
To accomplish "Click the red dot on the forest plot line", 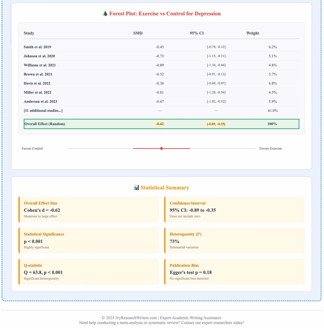I will [x=161, y=148].
